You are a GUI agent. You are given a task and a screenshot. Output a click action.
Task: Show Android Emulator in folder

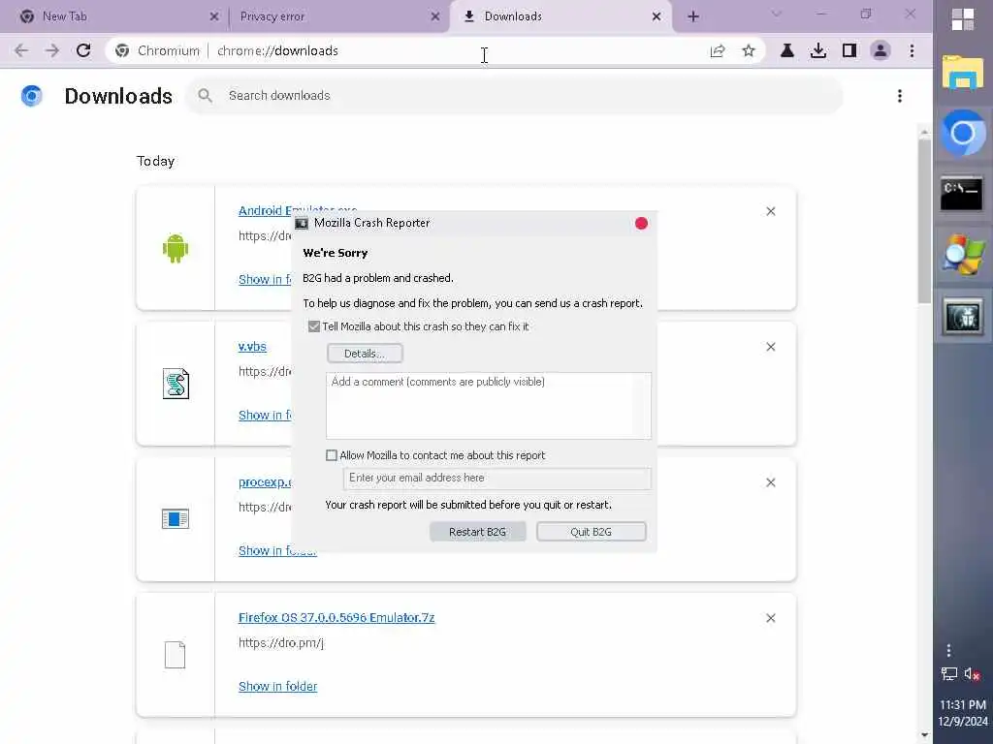click(x=265, y=280)
